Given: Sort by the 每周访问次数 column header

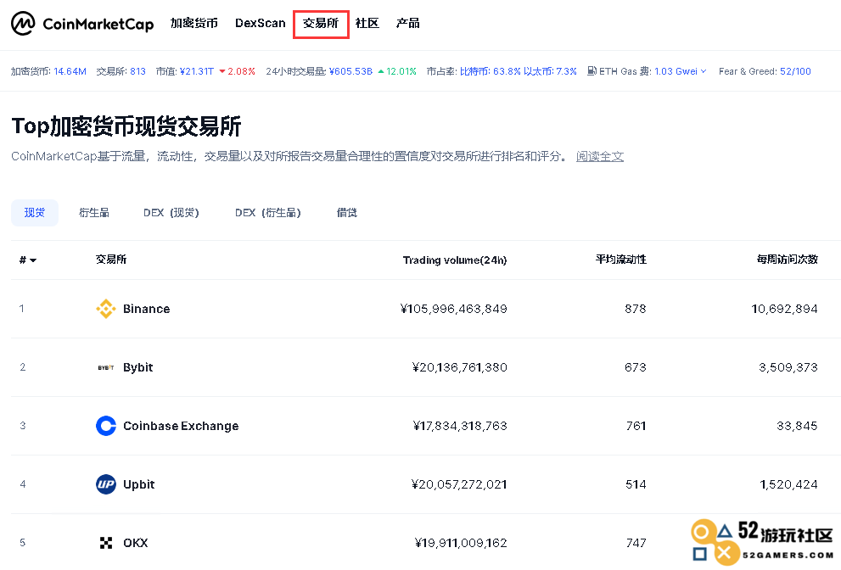Looking at the screenshot, I should coord(788,260).
